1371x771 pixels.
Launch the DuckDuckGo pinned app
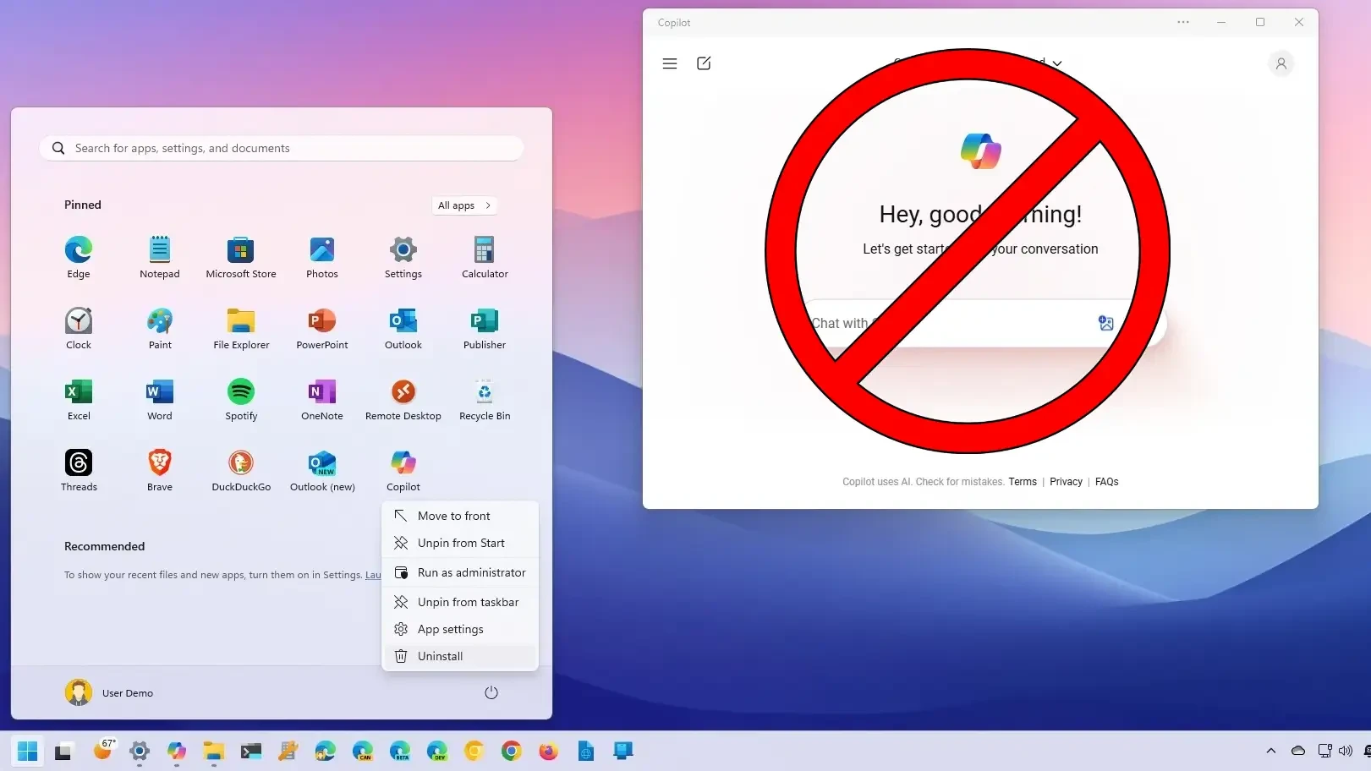click(241, 463)
